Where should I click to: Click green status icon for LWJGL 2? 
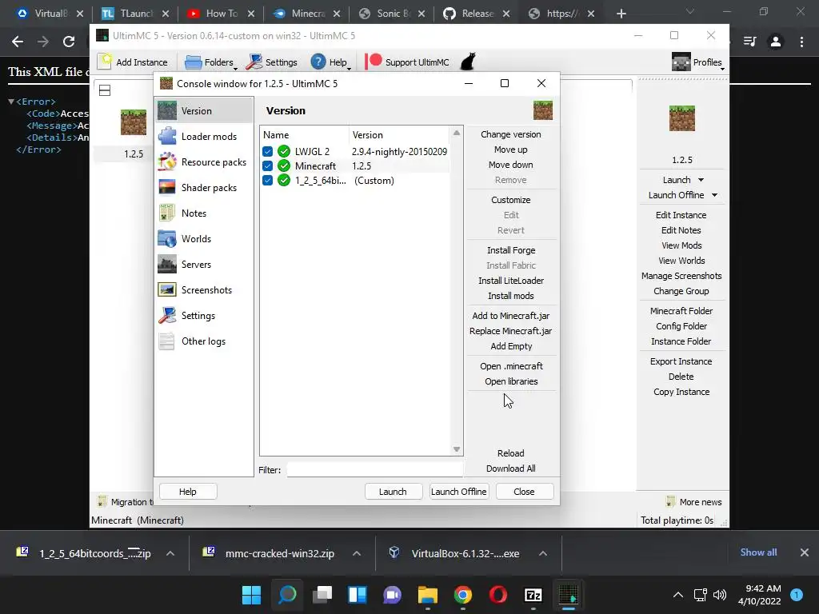(284, 151)
